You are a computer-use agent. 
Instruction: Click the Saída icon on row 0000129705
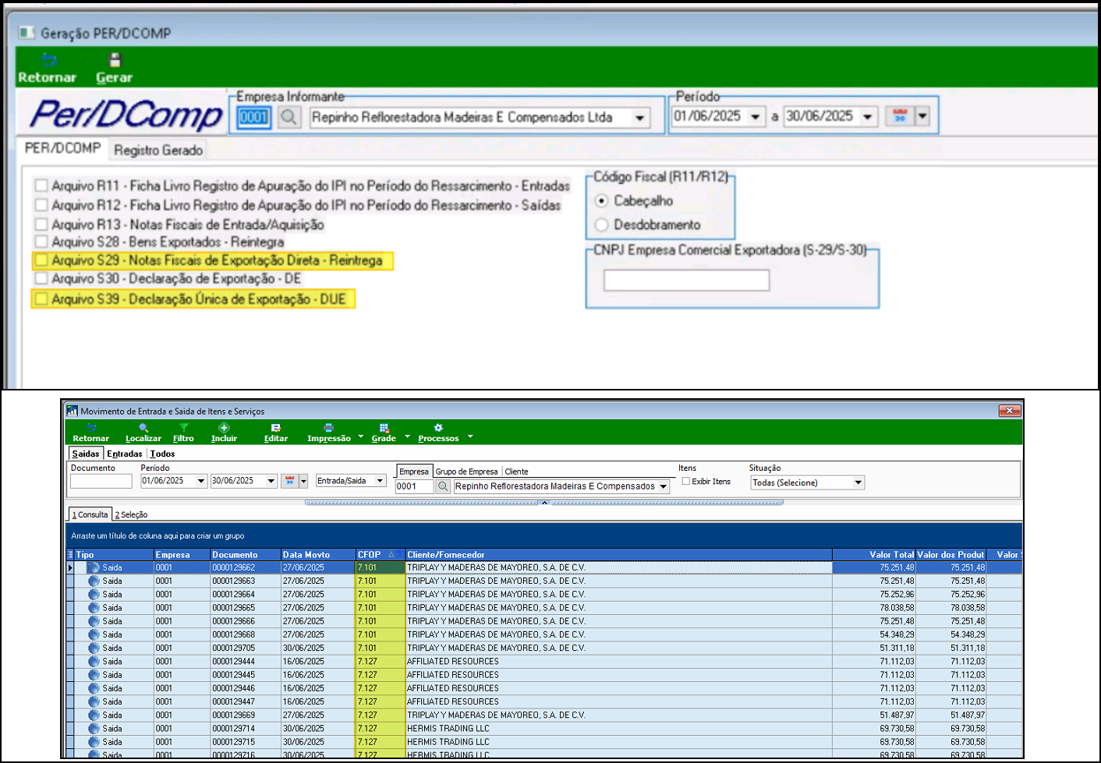[x=94, y=648]
